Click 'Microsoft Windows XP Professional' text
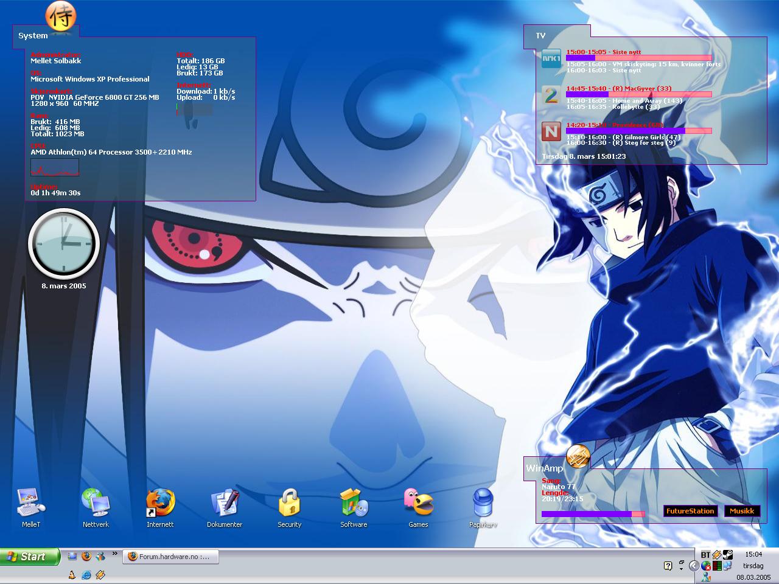 click(x=90, y=79)
